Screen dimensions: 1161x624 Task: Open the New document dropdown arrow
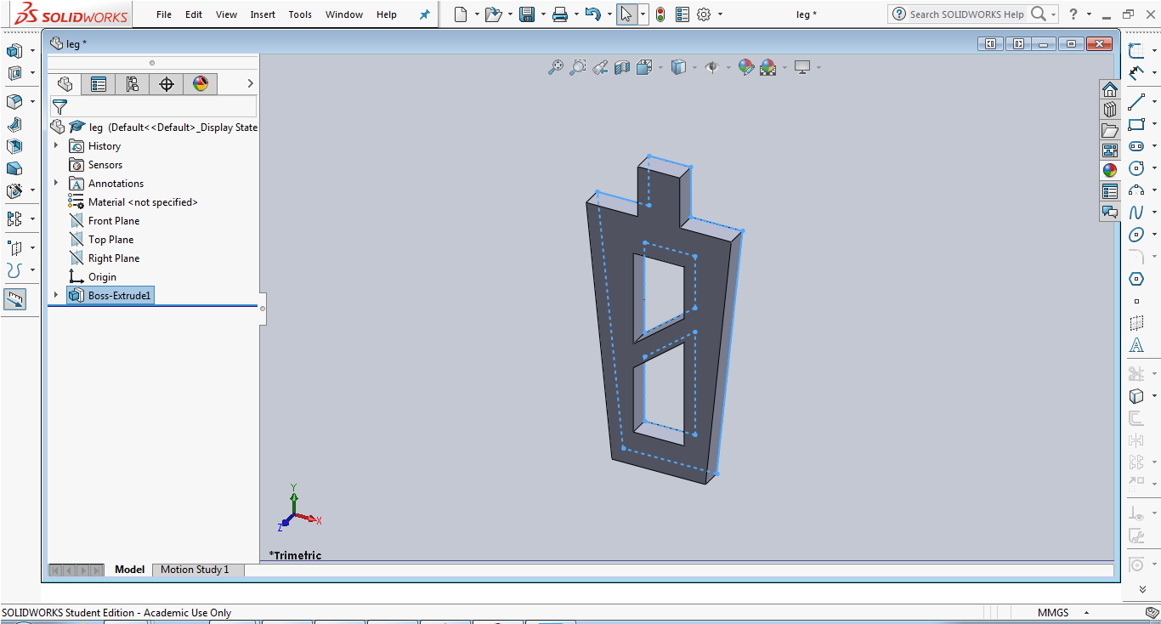pos(477,14)
